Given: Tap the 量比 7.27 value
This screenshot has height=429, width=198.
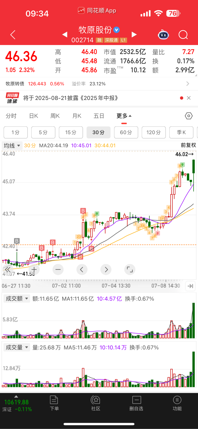Looking at the screenshot, I should pyautogui.click(x=188, y=52).
